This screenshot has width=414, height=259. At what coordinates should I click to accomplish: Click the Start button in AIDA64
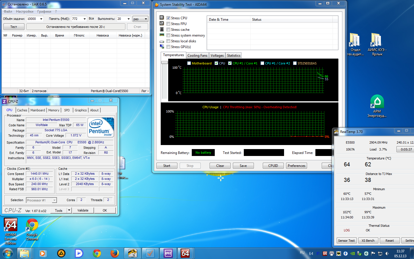(x=167, y=166)
